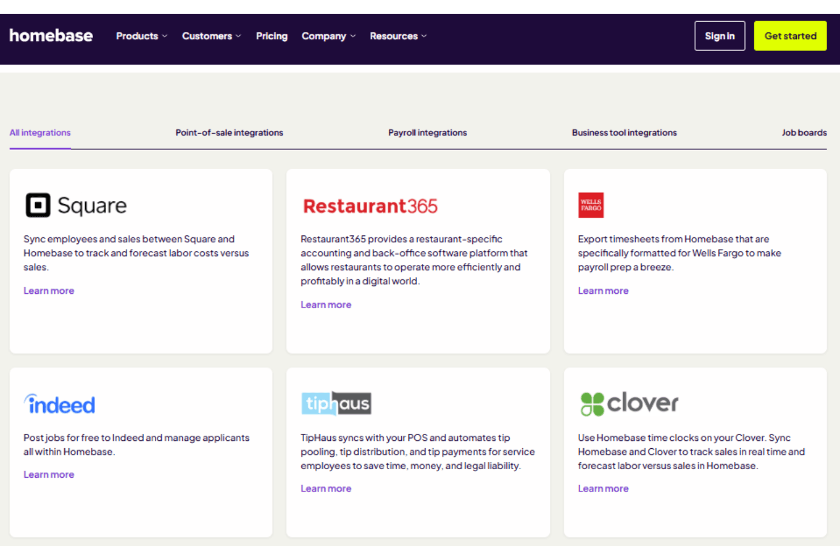Click the Restaurant365 logo
Viewport: 840px width, 560px height.
pyautogui.click(x=370, y=206)
